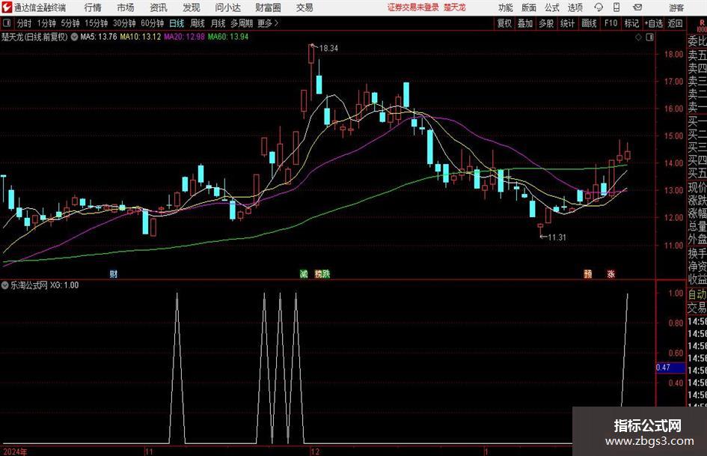This screenshot has height=456, width=707.
Task: Click the 2024年 date axis label
Action: pos(15,452)
